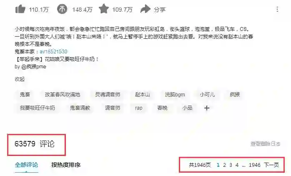Viewport: 291px width, 176px height.
Task: Click 下一页 next page button
Action: [x=271, y=165]
